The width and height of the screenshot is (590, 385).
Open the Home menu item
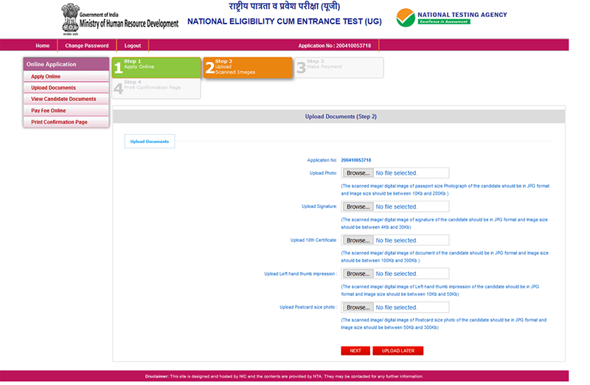tap(43, 46)
